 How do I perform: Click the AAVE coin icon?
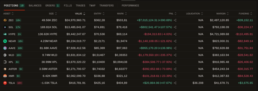[x=5, y=48]
